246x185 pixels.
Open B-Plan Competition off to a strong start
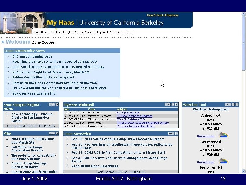(x=43, y=77)
